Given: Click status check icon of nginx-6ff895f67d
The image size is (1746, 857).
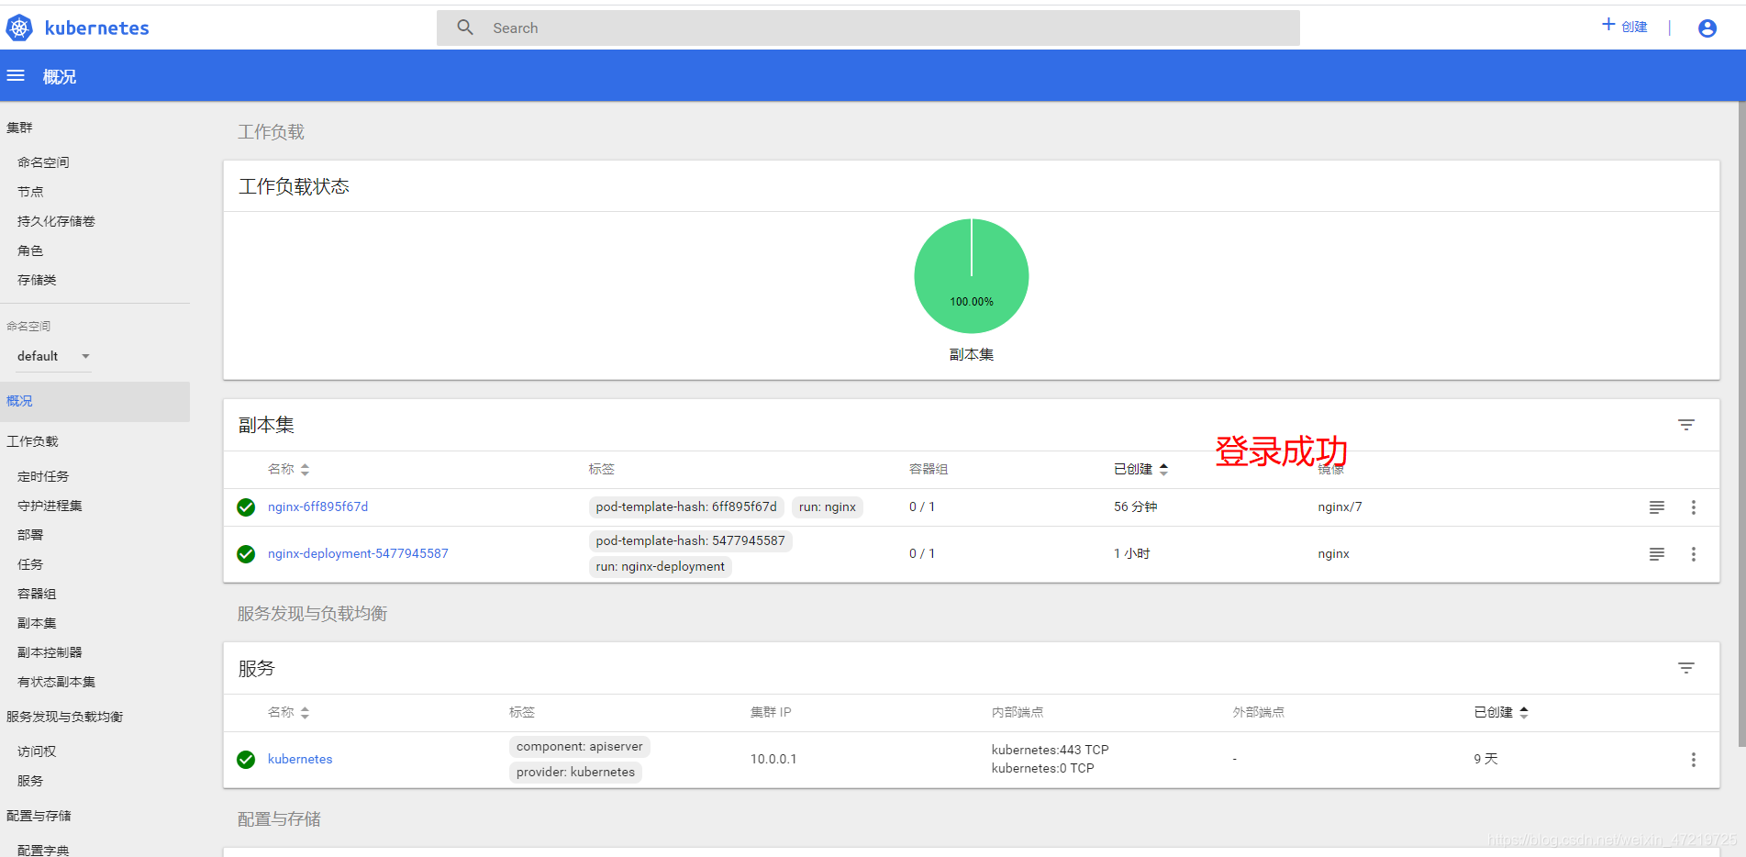Looking at the screenshot, I should point(246,507).
